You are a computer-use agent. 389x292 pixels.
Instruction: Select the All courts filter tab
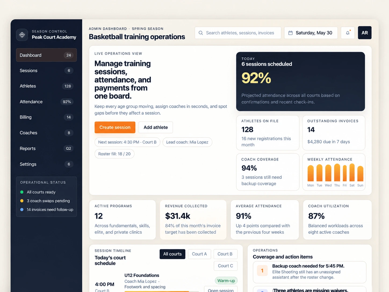coord(172,254)
